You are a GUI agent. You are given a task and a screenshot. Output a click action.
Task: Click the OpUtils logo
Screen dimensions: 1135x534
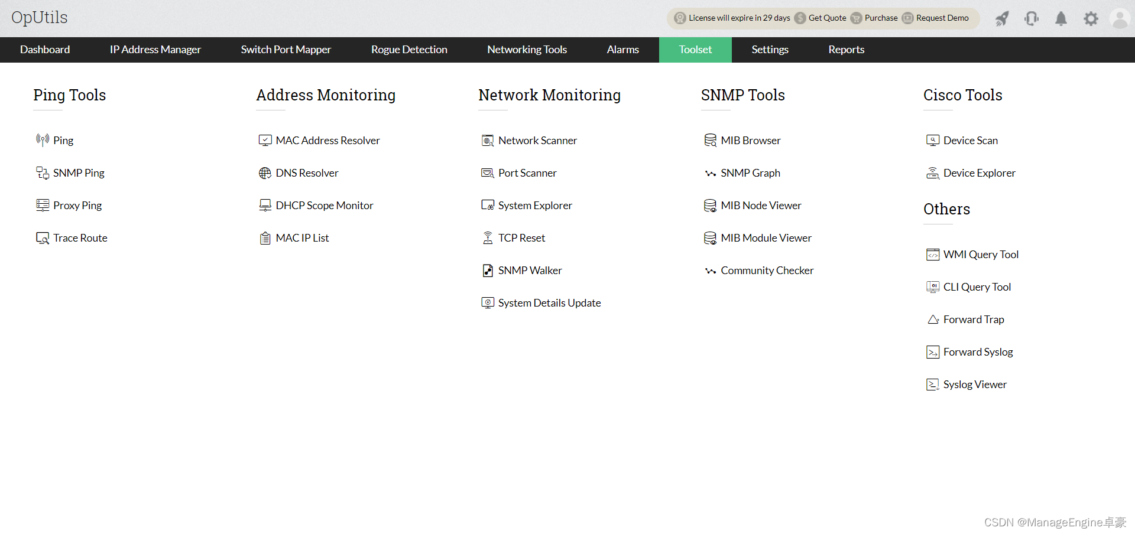click(x=40, y=17)
